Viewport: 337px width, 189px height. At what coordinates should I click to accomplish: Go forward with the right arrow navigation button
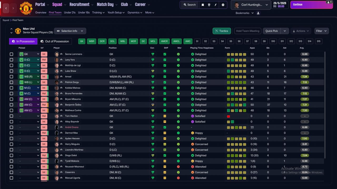pyautogui.click(x=13, y=8)
